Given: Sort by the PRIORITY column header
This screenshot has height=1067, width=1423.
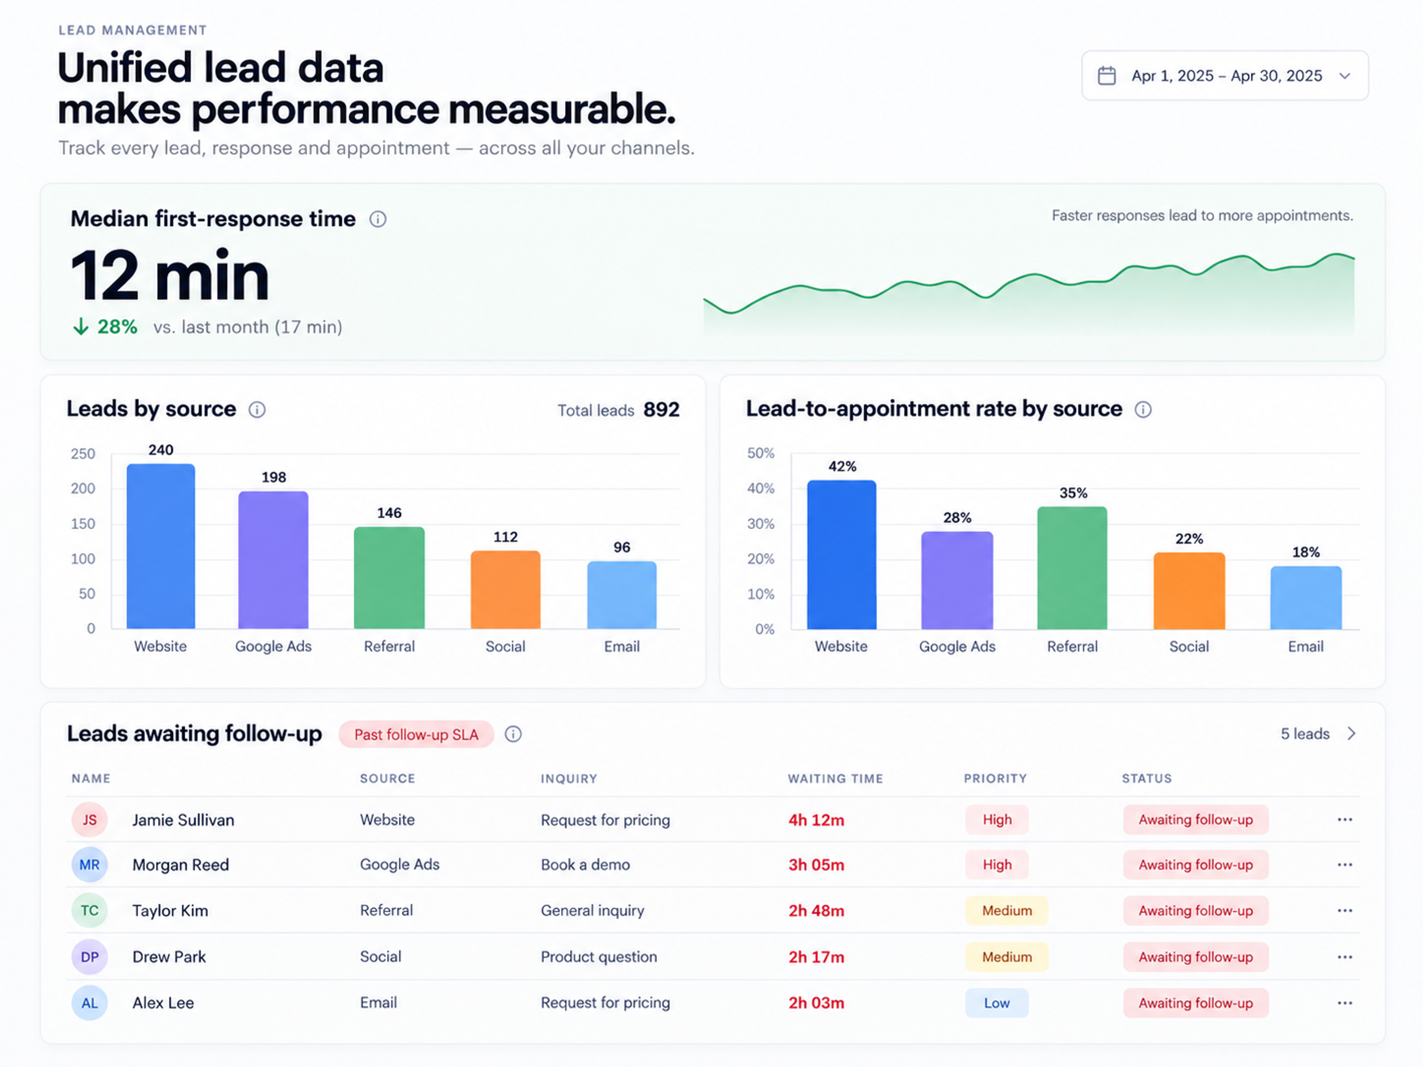Looking at the screenshot, I should click(995, 778).
